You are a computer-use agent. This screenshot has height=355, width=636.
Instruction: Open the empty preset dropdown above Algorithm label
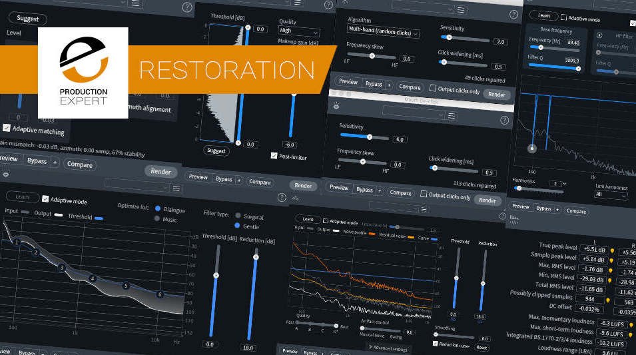pos(424,8)
